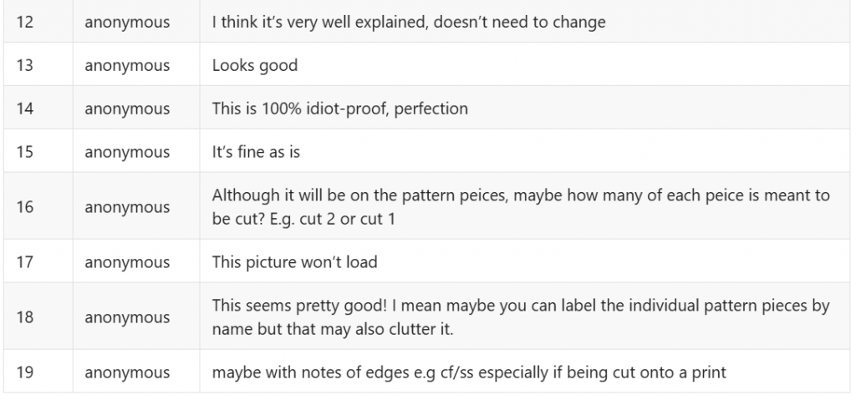Select "anonymous" in row 14
Image resolution: width=856 pixels, height=400 pixels.
(x=127, y=109)
